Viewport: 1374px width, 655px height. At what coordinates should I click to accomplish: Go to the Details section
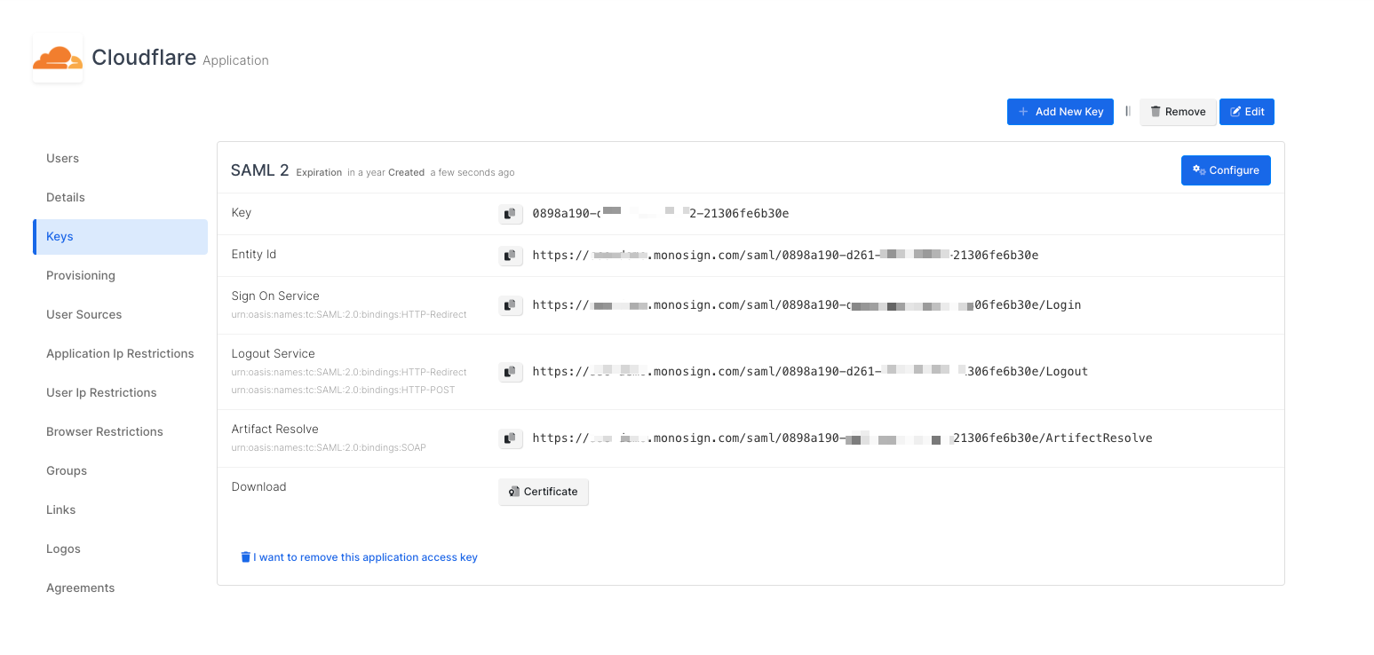click(x=66, y=198)
